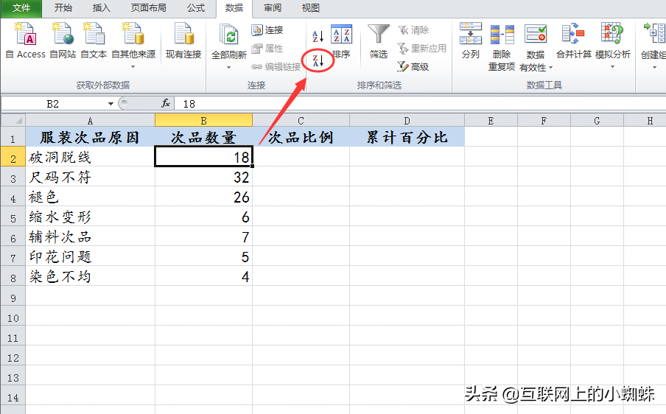Click the 属性 properties button
The image size is (666, 414).
point(267,49)
